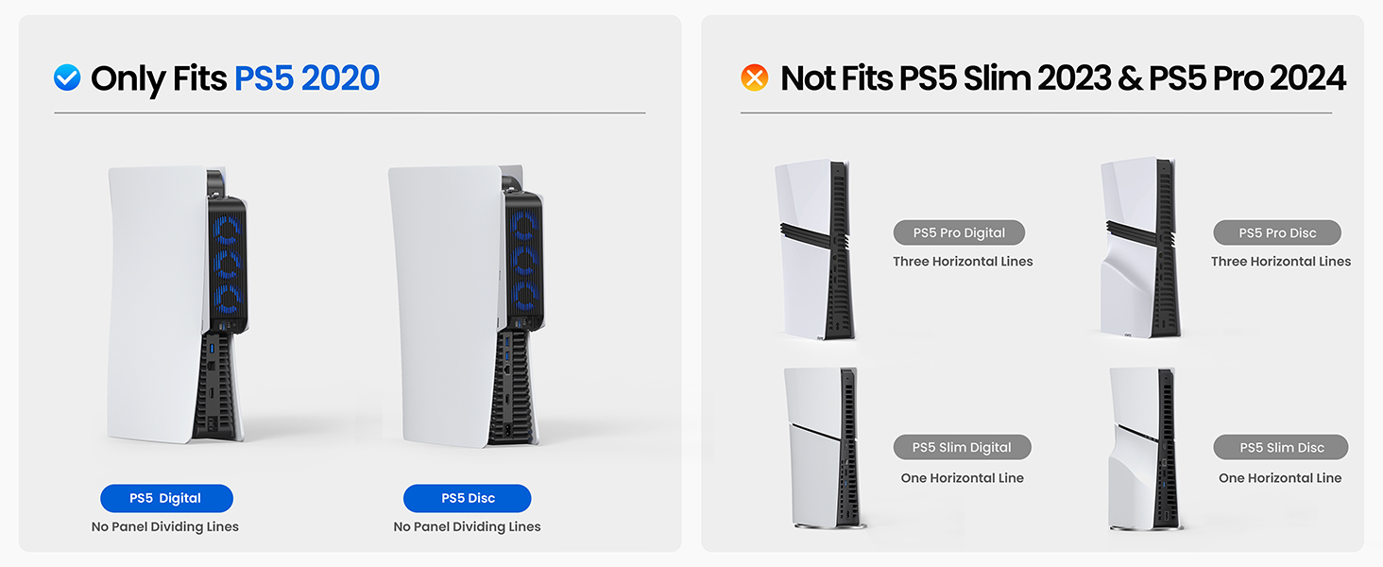Click 'Three Horizontal Lines' under PS5 Pro Digital
1383x567 pixels.
963,262
